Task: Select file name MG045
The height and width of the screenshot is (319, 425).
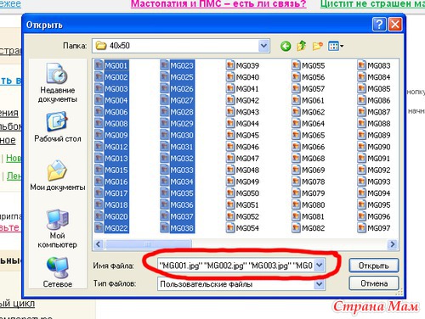Action: click(247, 135)
